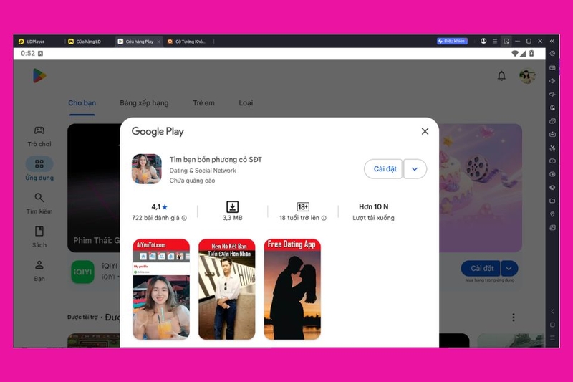573x382 pixels.
Task: Close the Google Play dialog with X
Action: click(425, 131)
